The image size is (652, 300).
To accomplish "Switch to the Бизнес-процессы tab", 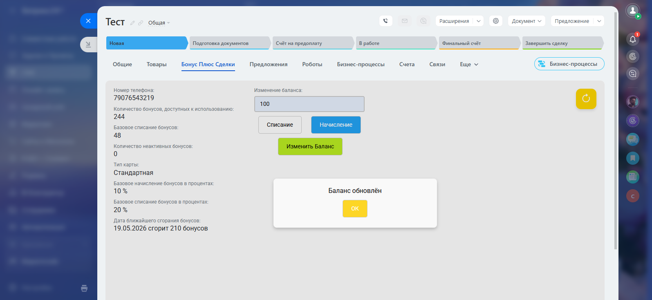I will coord(361,64).
